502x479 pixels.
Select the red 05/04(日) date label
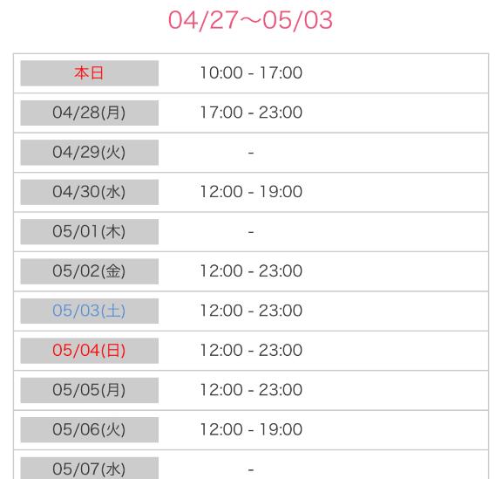(x=89, y=351)
